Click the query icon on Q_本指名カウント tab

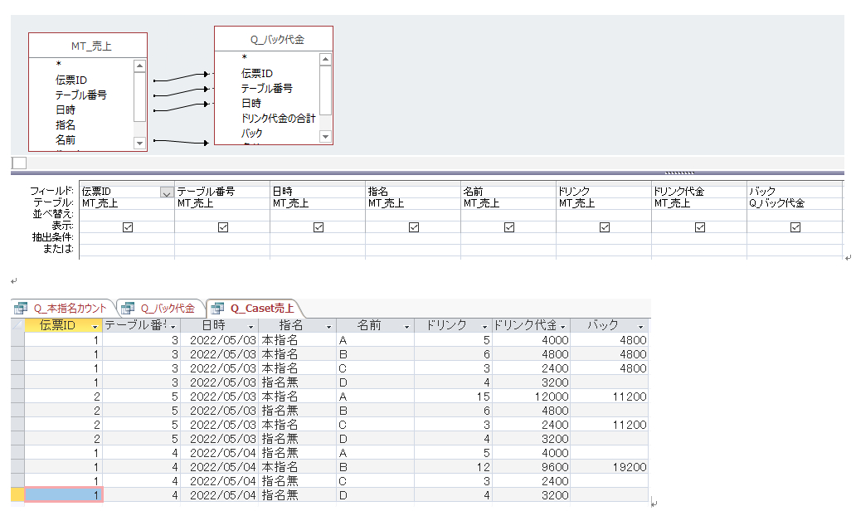coord(21,309)
